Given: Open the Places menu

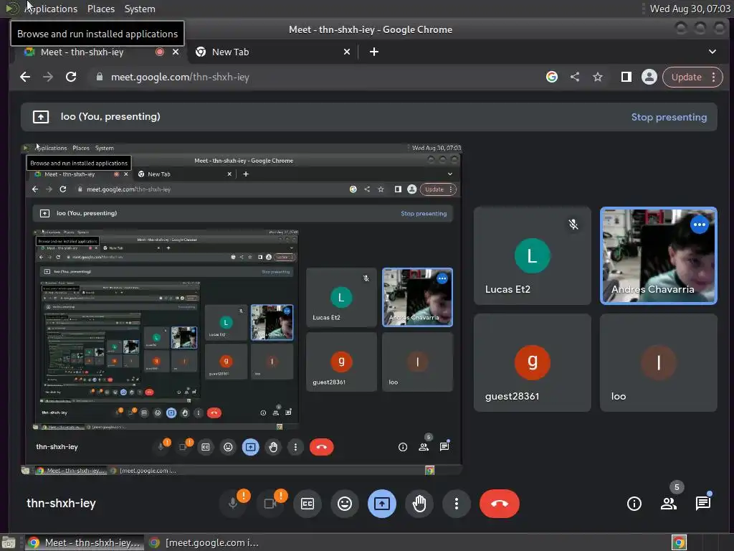Looking at the screenshot, I should click(x=101, y=9).
